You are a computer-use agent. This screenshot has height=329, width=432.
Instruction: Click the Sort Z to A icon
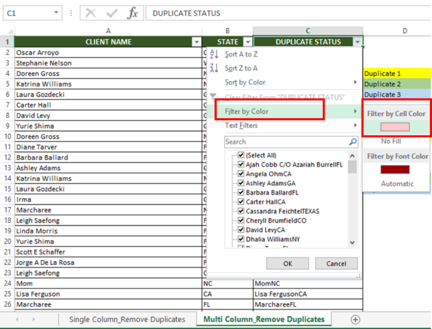click(214, 68)
